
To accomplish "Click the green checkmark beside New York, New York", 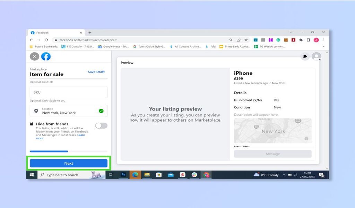I will 101,111.
